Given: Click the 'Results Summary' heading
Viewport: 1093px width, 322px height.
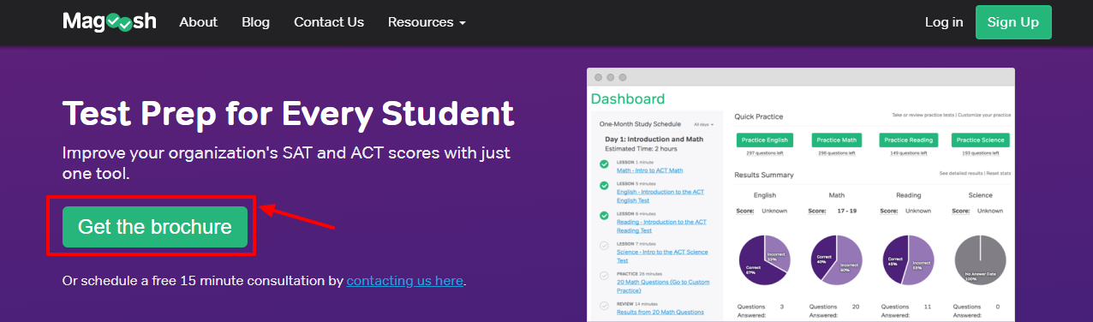Looking at the screenshot, I should point(764,175).
